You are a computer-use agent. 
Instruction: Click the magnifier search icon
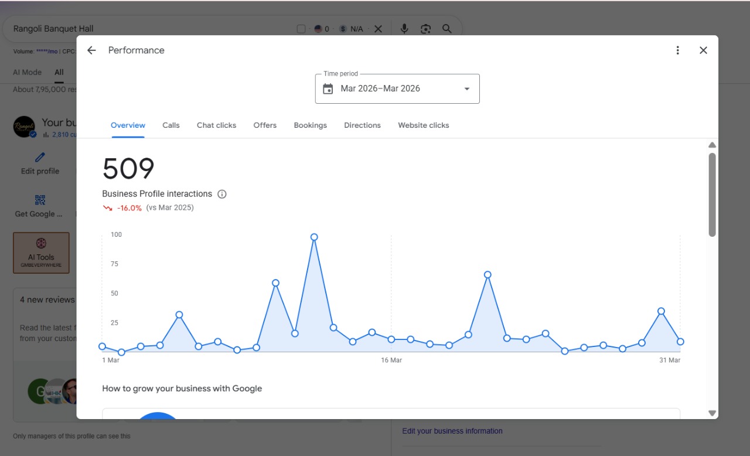tap(447, 29)
